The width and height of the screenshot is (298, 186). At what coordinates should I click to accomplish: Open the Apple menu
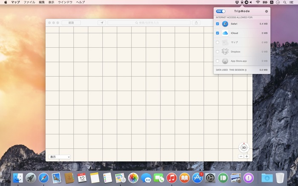(6, 2)
